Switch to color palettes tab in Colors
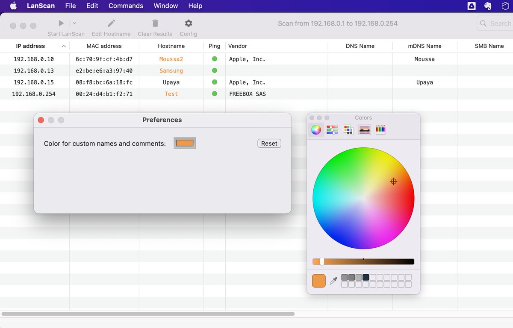The height and width of the screenshot is (328, 513). (348, 130)
